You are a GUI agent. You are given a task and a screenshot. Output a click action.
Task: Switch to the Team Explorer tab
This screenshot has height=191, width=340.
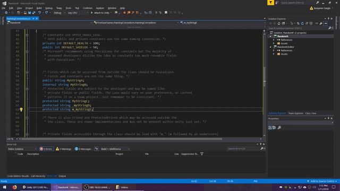296,113
